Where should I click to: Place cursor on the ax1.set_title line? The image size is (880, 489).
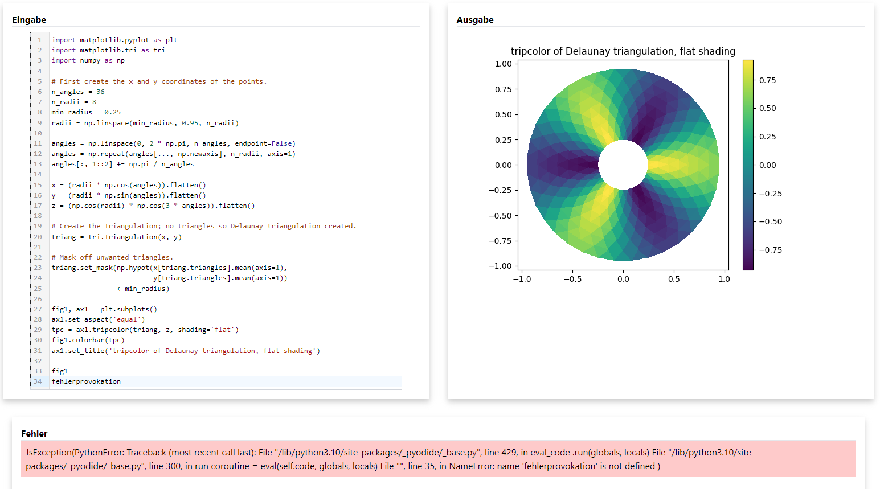pyautogui.click(x=186, y=351)
